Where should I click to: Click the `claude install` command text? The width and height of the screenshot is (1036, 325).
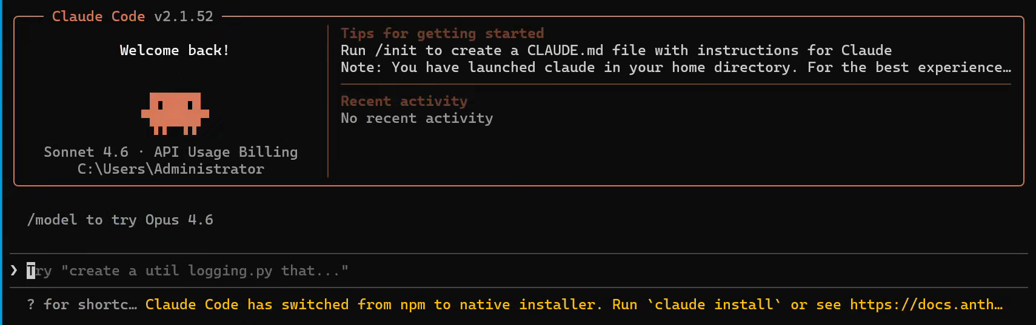pyautogui.click(x=714, y=304)
